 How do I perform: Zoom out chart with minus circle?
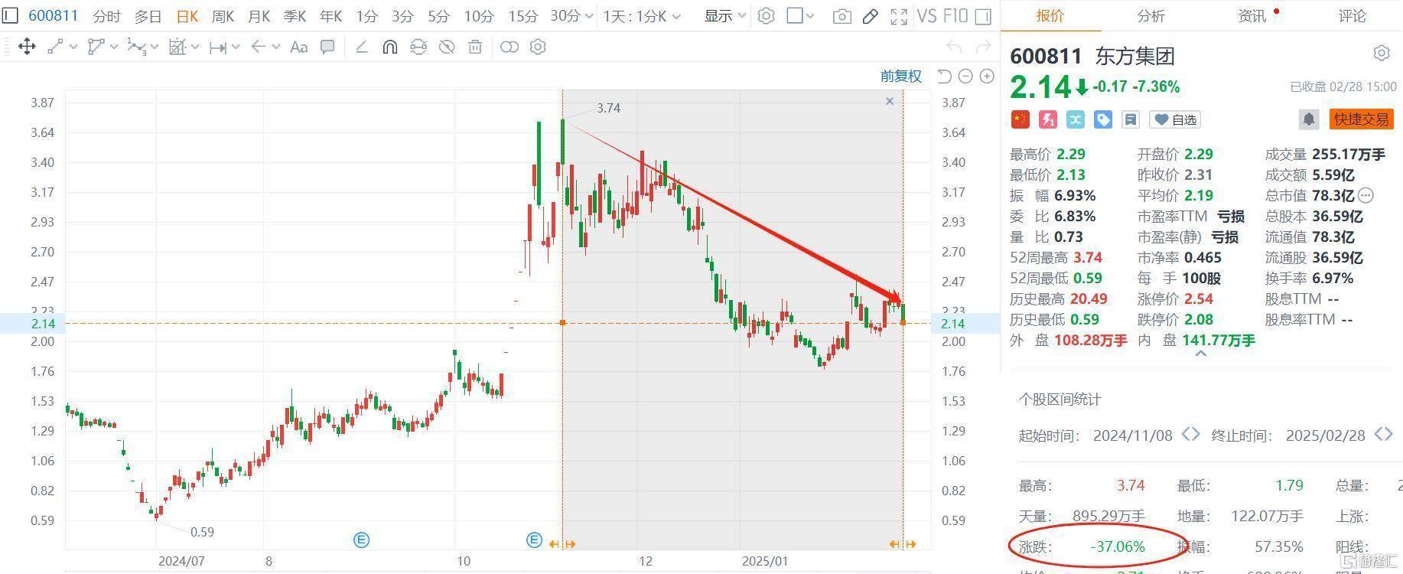tap(965, 76)
